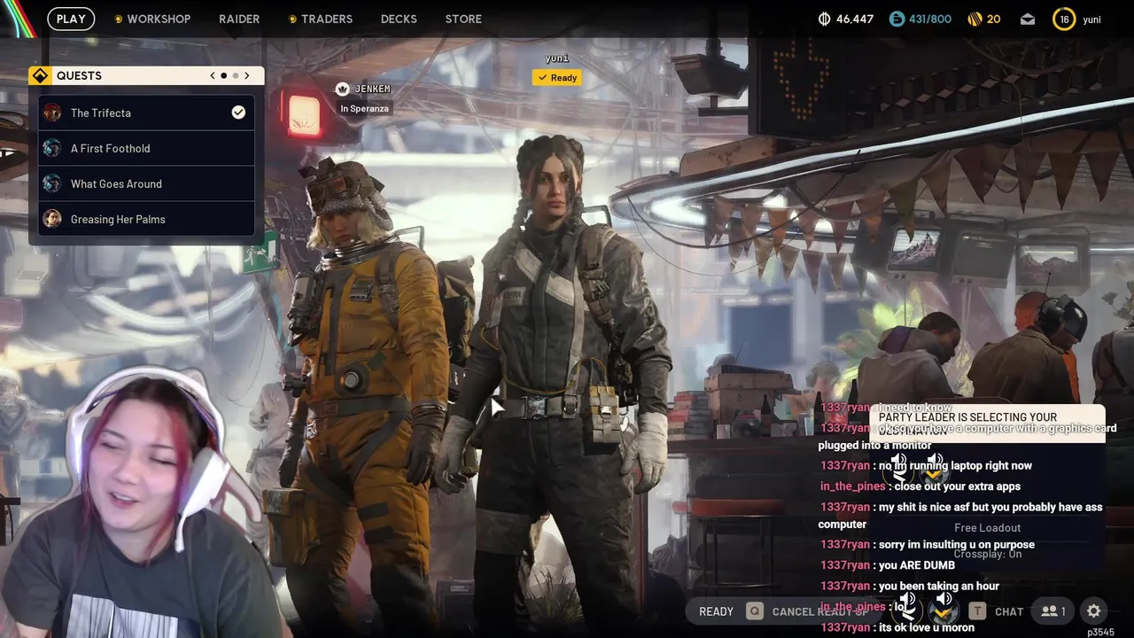Open A First Foothold quest

tap(146, 148)
